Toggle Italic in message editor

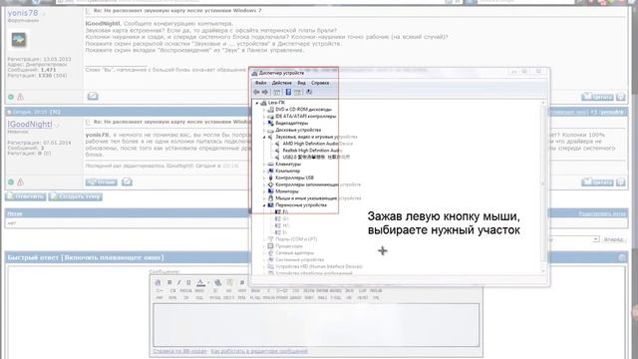pos(178,282)
